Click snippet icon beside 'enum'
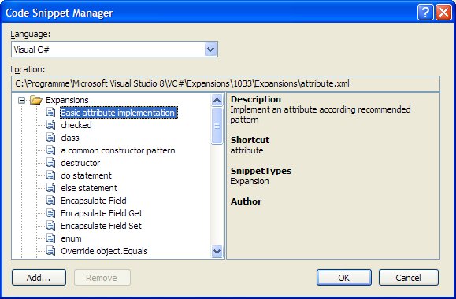This screenshot has width=456, height=299. pos(51,238)
